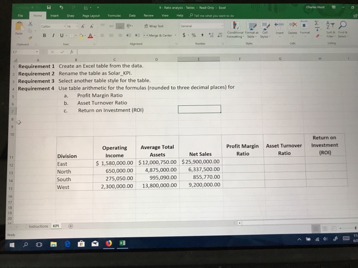The height and width of the screenshot is (268, 358).
Task: Switch to the Page Layout tab
Action: point(91,15)
